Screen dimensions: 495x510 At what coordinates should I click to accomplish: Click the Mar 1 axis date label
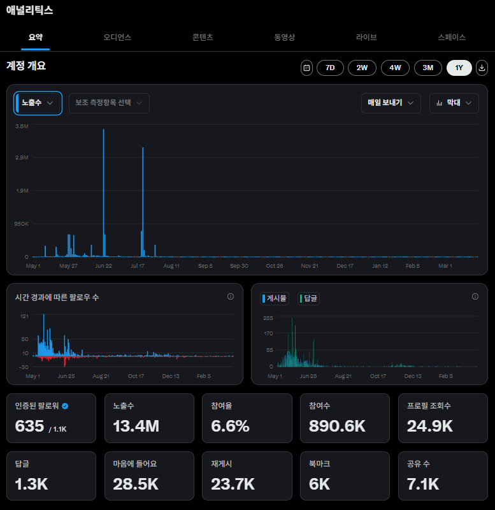click(445, 266)
